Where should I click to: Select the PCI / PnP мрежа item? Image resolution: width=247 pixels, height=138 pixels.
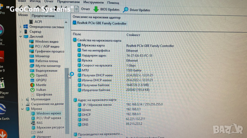click(48, 118)
